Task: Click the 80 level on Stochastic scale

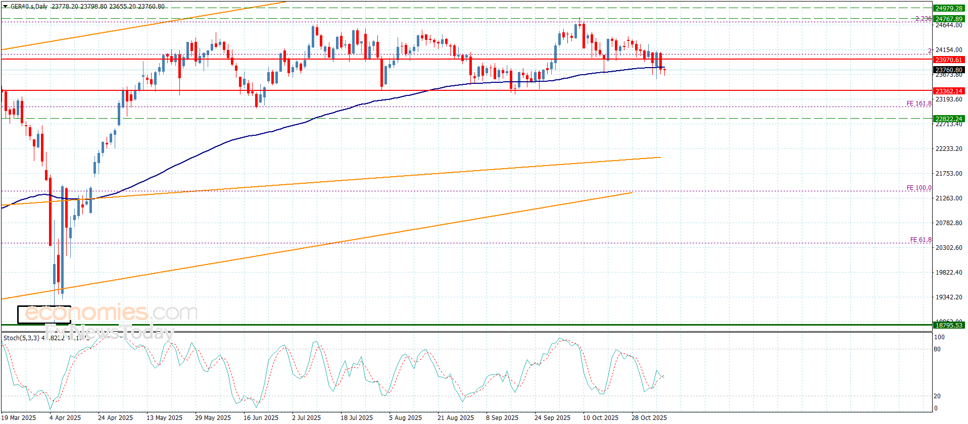Action: 937,349
